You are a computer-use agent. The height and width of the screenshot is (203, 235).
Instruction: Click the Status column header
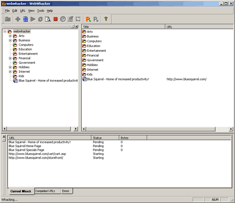tap(105, 138)
